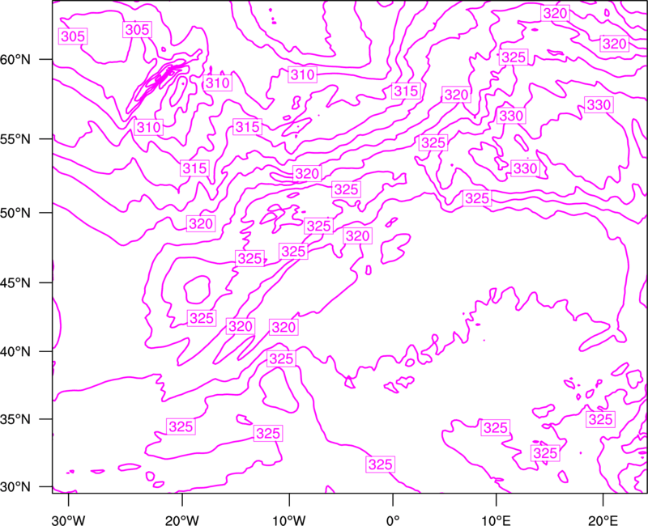Select the 20°E longitude axis label
The image size is (648, 526).
603,520
